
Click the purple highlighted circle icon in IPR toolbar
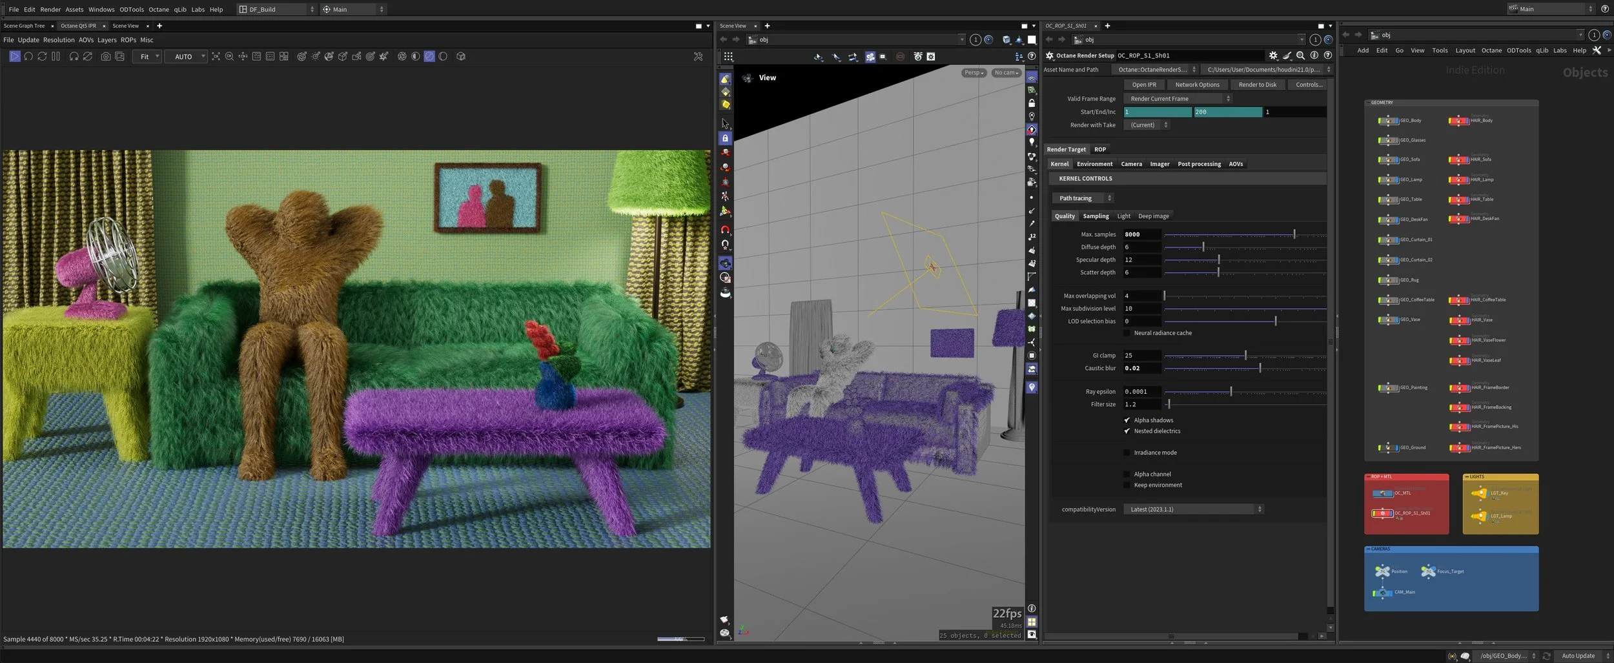click(429, 56)
